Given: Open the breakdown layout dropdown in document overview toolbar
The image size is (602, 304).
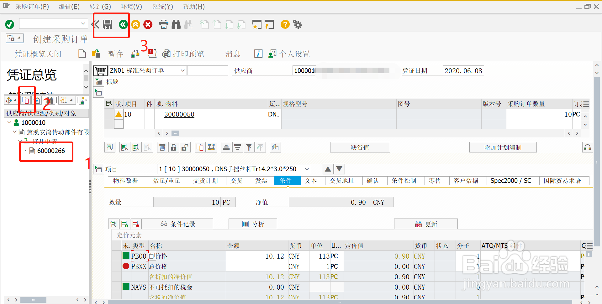Looking at the screenshot, I should (x=66, y=100).
